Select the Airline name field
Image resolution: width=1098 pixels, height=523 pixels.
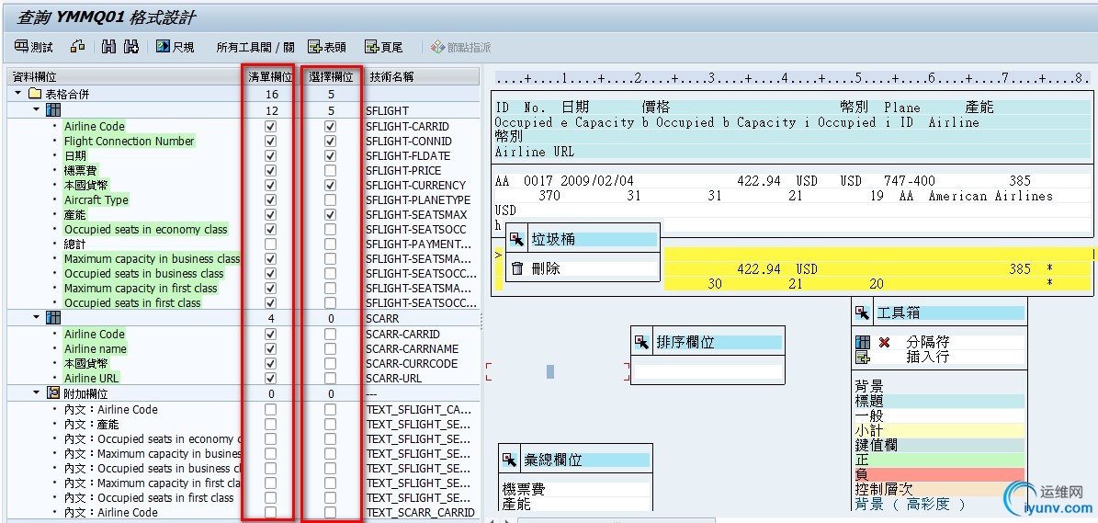point(96,349)
